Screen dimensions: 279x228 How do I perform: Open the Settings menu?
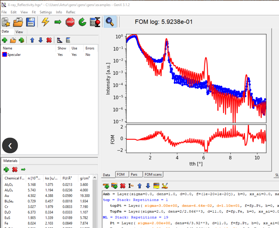(x=46, y=12)
